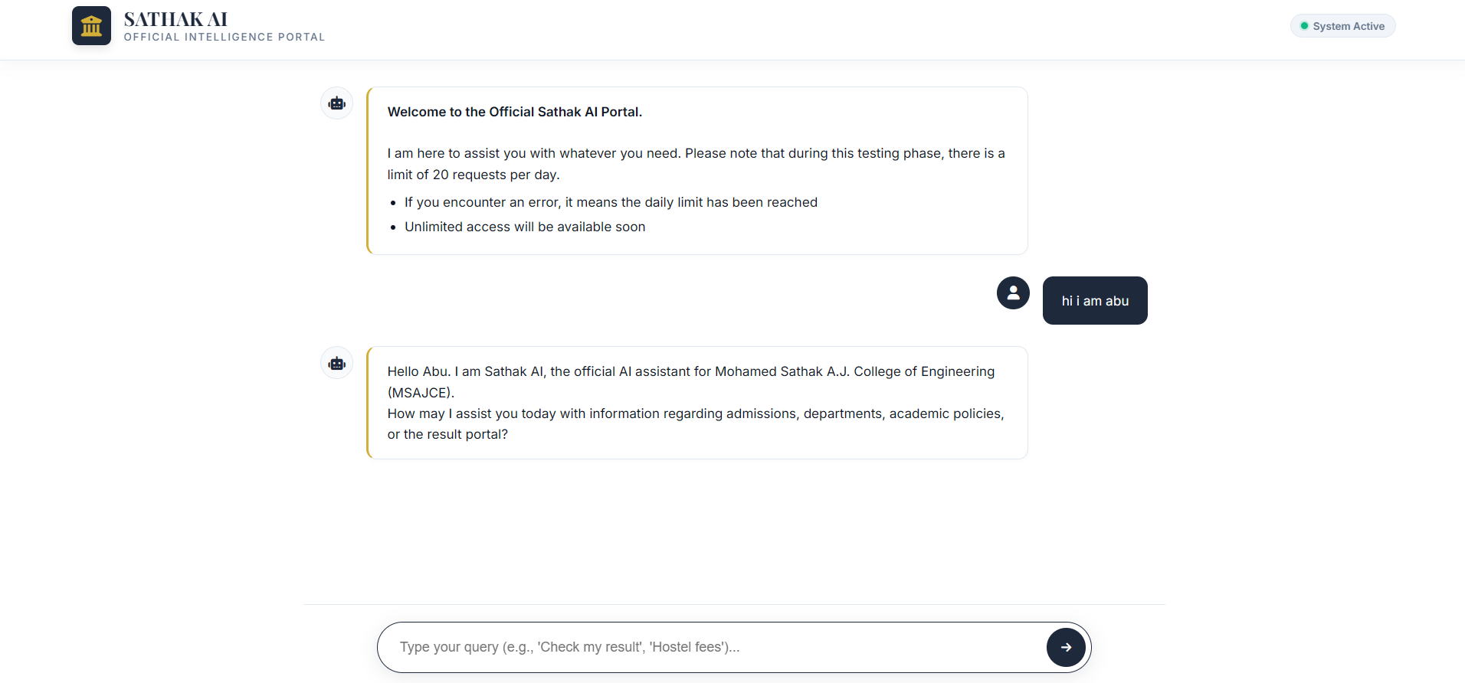Click the bot avatar beside the Hello Abu reply
The image size is (1465, 683).
[x=336, y=363]
